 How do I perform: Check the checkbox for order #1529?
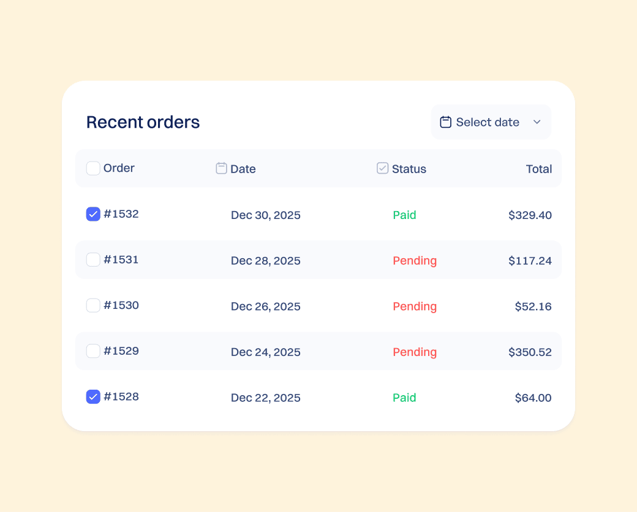93,351
